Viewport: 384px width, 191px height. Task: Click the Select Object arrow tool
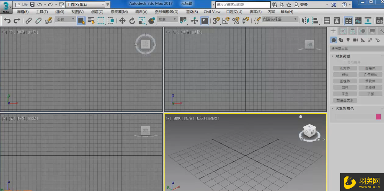click(x=81, y=21)
